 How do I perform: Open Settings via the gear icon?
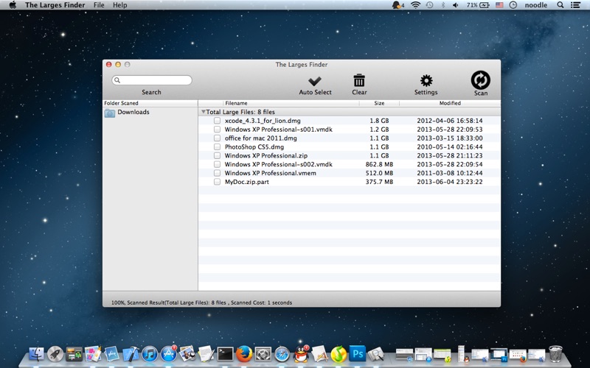tap(426, 80)
